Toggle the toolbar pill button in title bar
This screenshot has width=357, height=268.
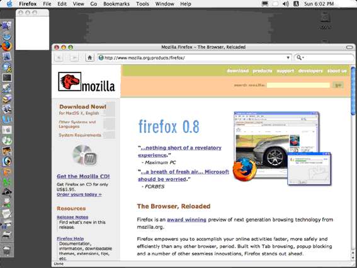[x=349, y=47]
